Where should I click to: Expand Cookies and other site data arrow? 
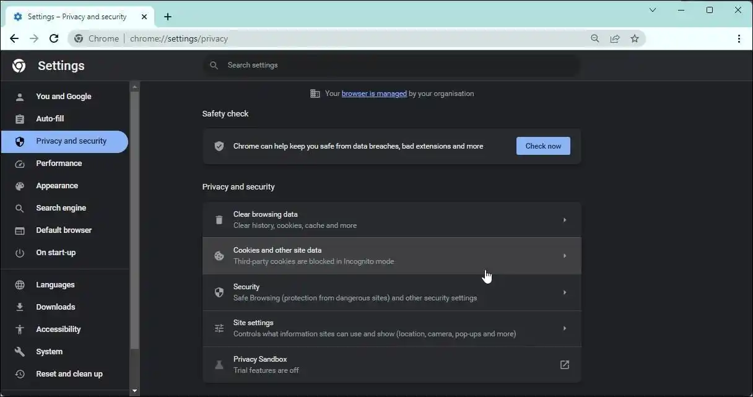tap(565, 256)
